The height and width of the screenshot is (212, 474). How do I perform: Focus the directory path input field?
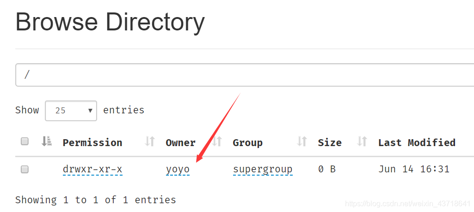pyautogui.click(x=245, y=75)
